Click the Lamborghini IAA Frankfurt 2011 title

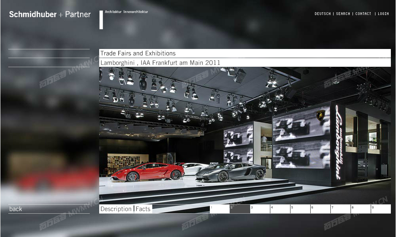[160, 62]
